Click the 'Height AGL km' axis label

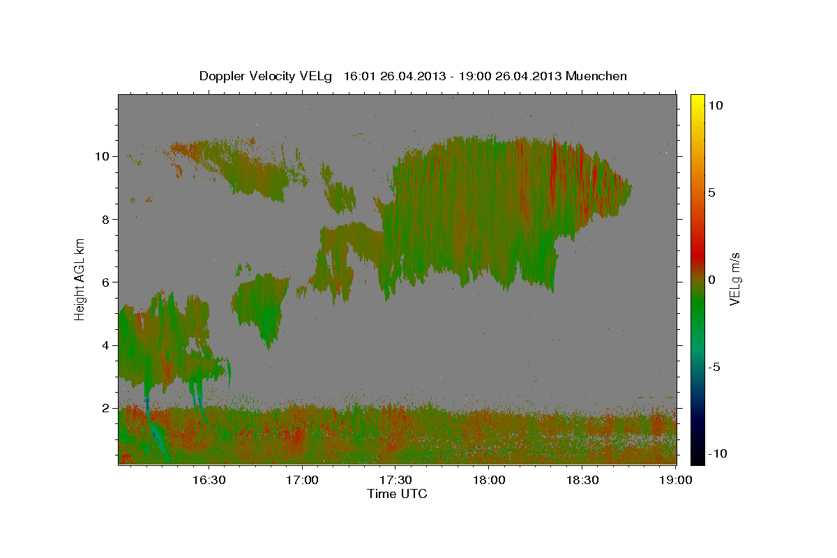click(80, 279)
